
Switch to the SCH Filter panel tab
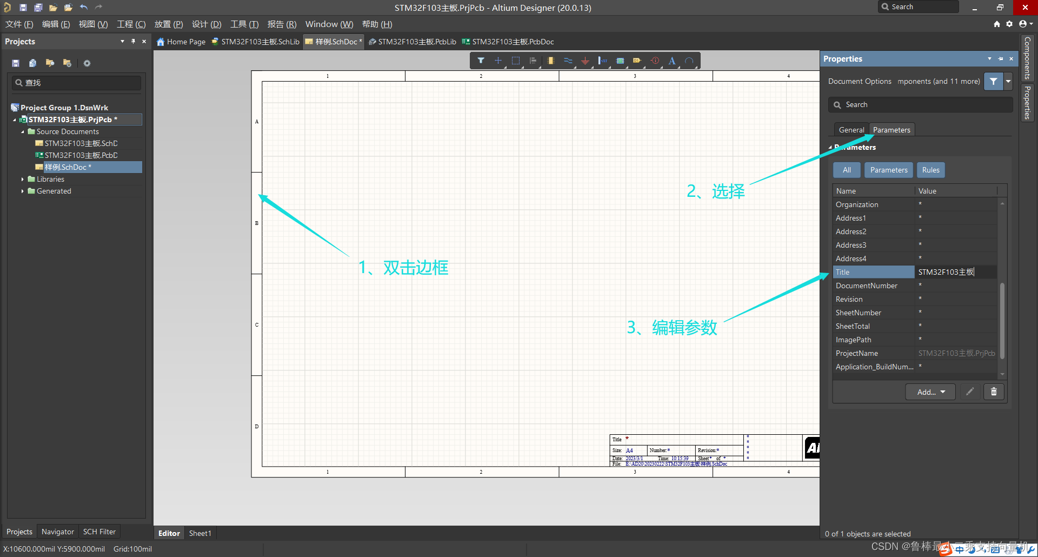coord(99,532)
